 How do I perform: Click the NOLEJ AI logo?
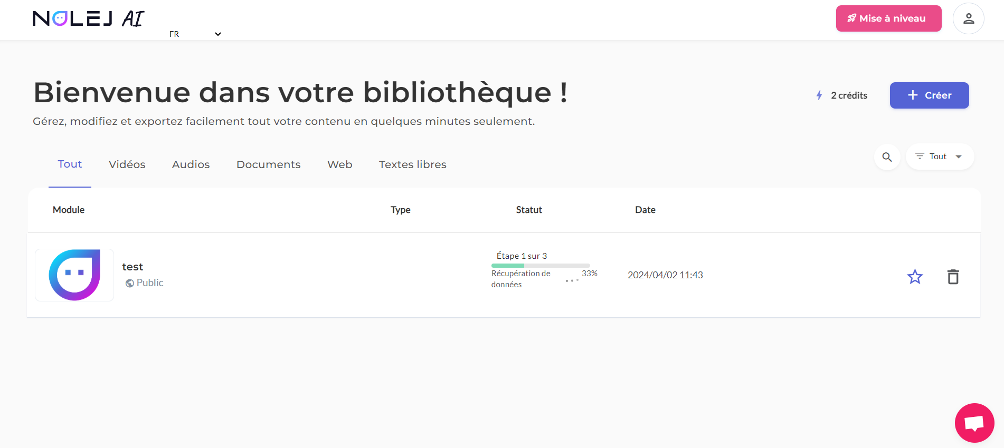tap(88, 19)
